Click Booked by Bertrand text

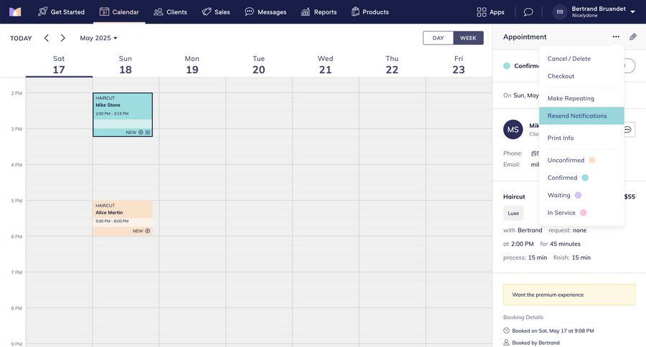[x=535, y=343]
